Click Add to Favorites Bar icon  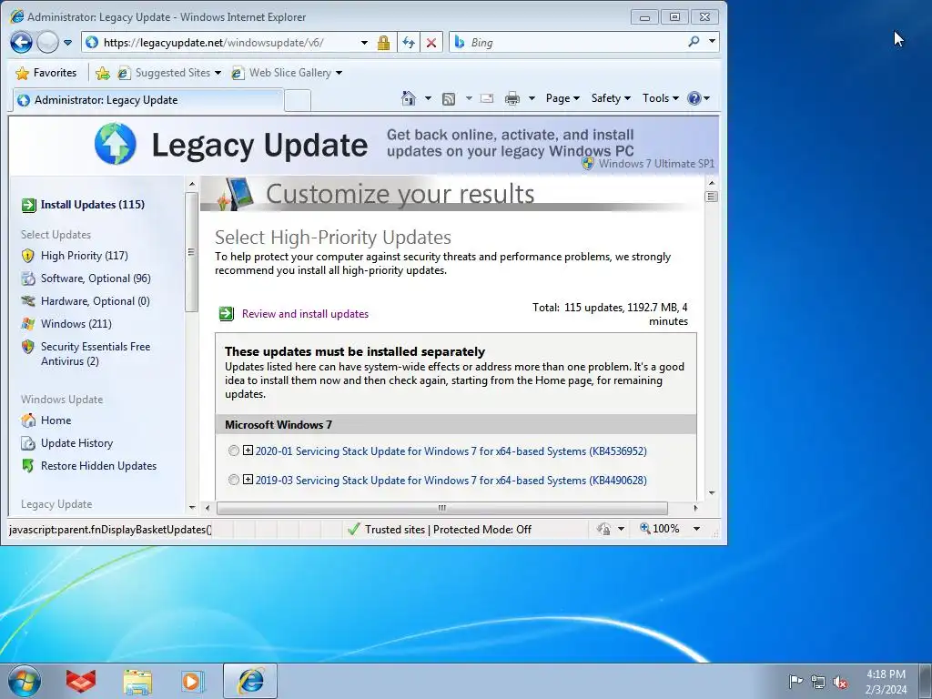[x=103, y=73]
